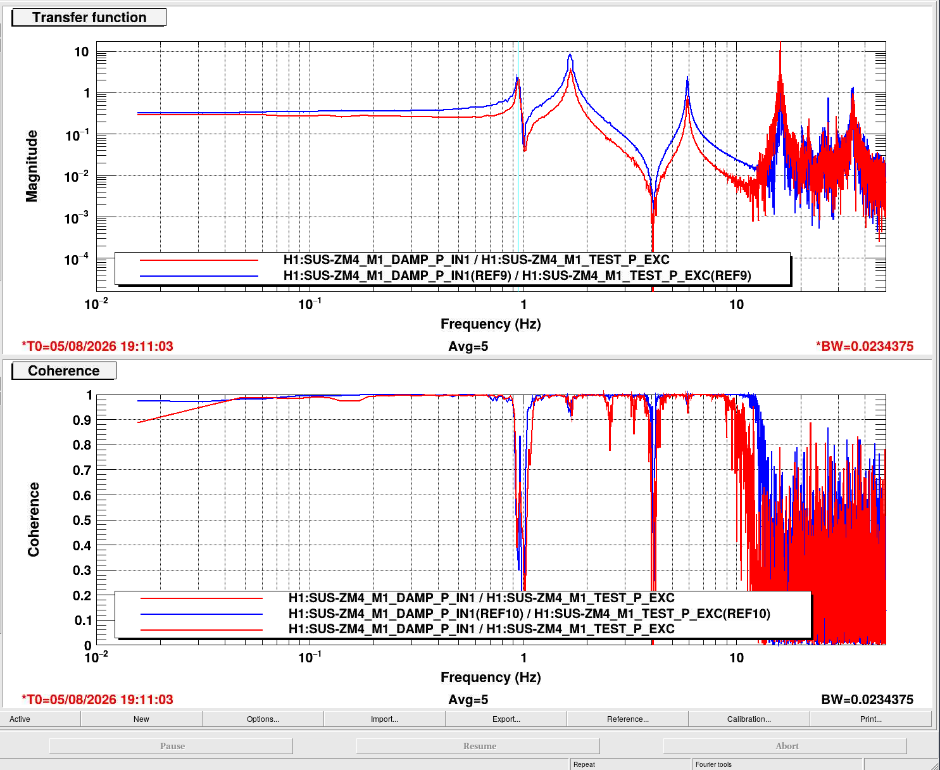Viewport: 940px width, 770px height.
Task: Open the Import... dialog
Action: (x=384, y=719)
